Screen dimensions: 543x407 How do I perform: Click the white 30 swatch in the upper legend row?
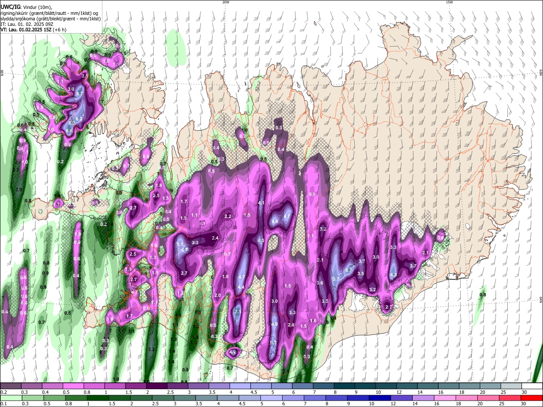(532, 386)
